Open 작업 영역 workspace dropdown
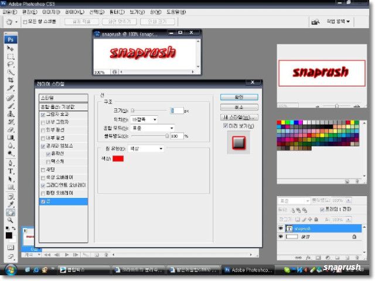 click(x=338, y=22)
